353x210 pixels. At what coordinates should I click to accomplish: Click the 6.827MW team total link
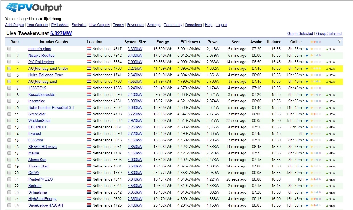(x=61, y=33)
